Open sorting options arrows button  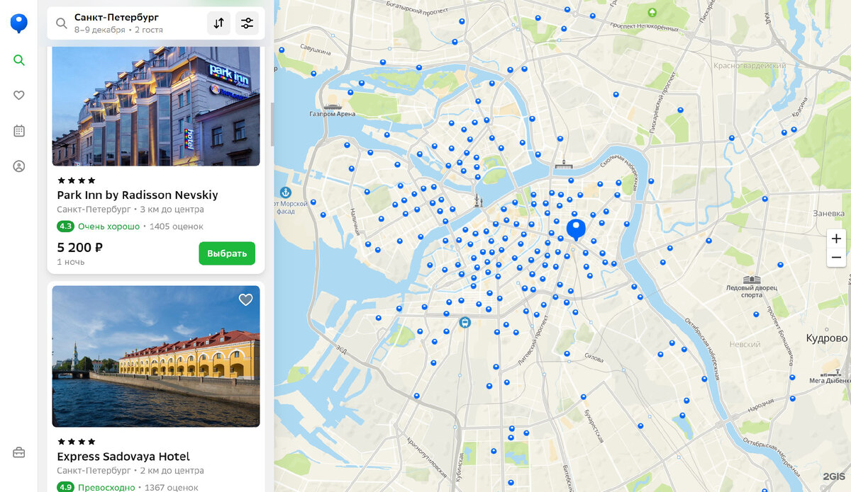[219, 23]
